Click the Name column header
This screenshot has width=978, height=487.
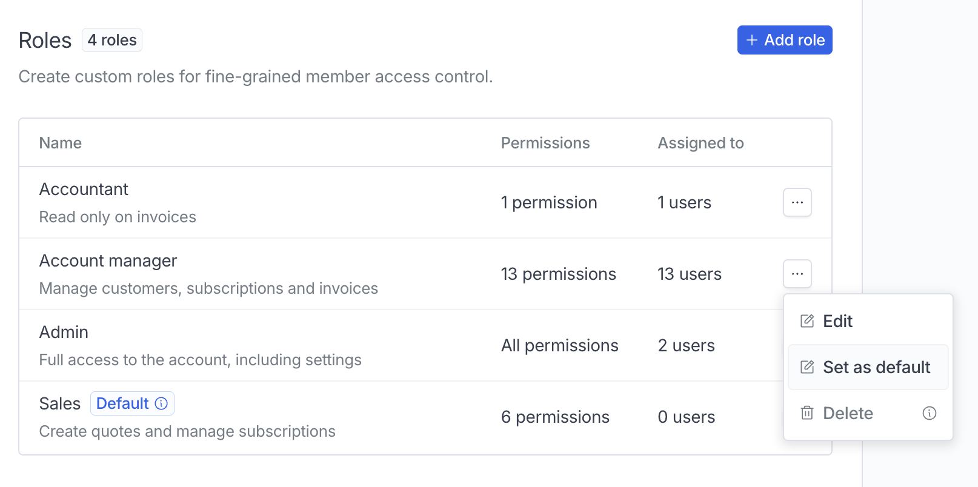tap(61, 143)
